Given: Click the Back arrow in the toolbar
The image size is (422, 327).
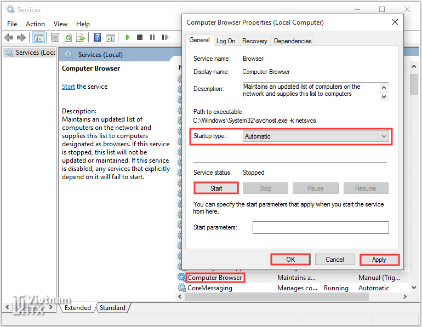Looking at the screenshot, I should pos(9,37).
